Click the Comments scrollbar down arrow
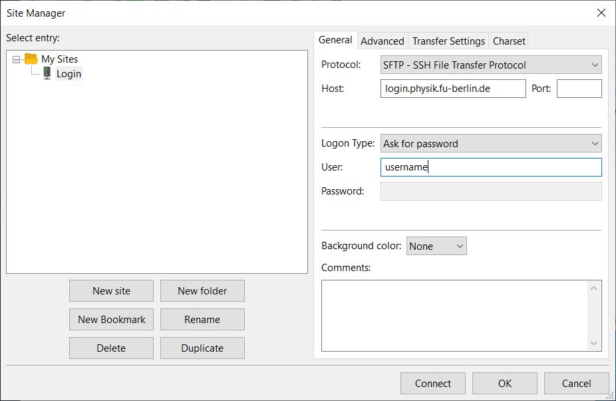 coord(593,343)
